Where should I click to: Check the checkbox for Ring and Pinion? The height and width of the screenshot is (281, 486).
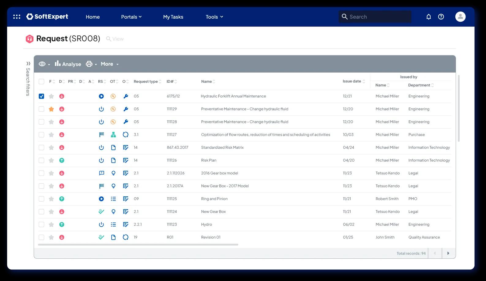pos(41,199)
